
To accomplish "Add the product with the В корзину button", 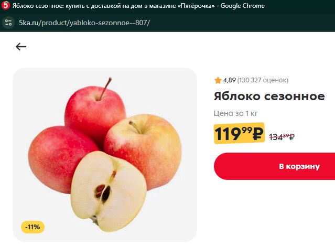I will point(274,166).
